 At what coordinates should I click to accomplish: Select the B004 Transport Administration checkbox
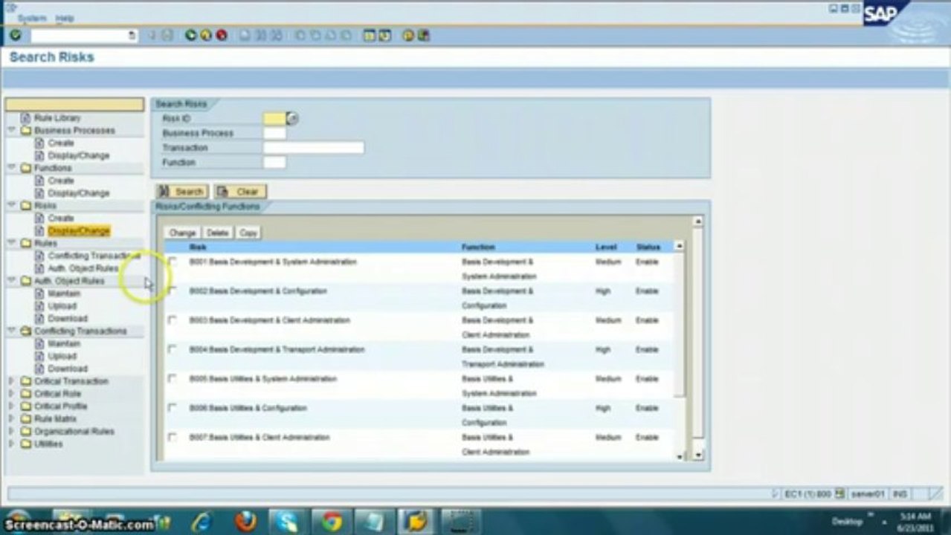[173, 349]
